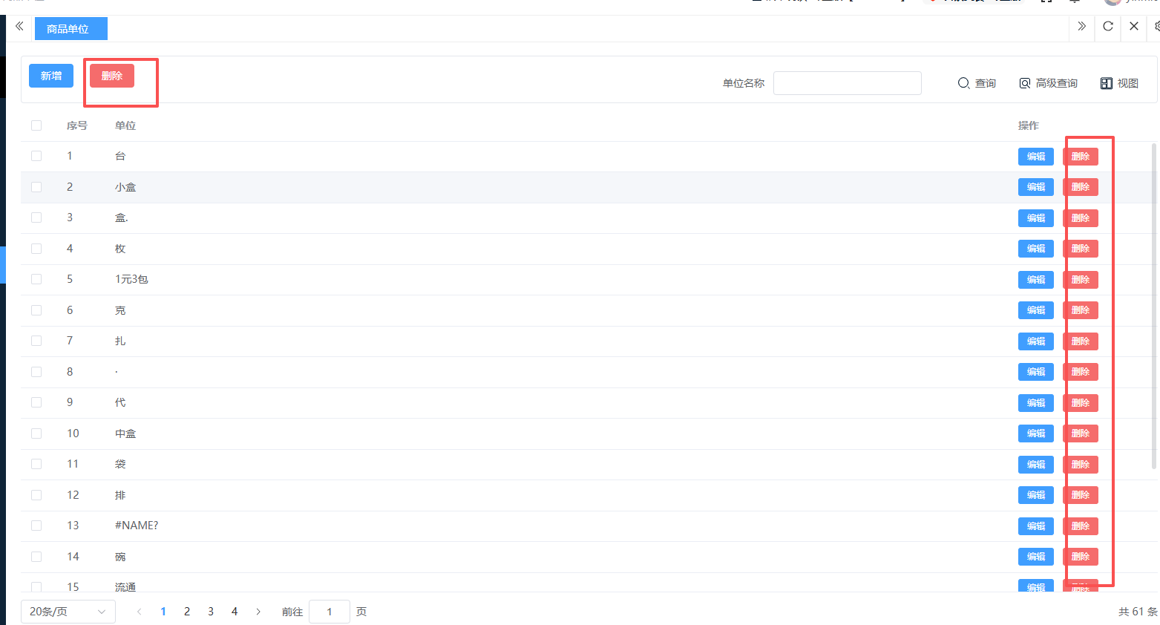The width and height of the screenshot is (1160, 625).
Task: Click the tabs scroll-left double chevron icon
Action: click(19, 27)
